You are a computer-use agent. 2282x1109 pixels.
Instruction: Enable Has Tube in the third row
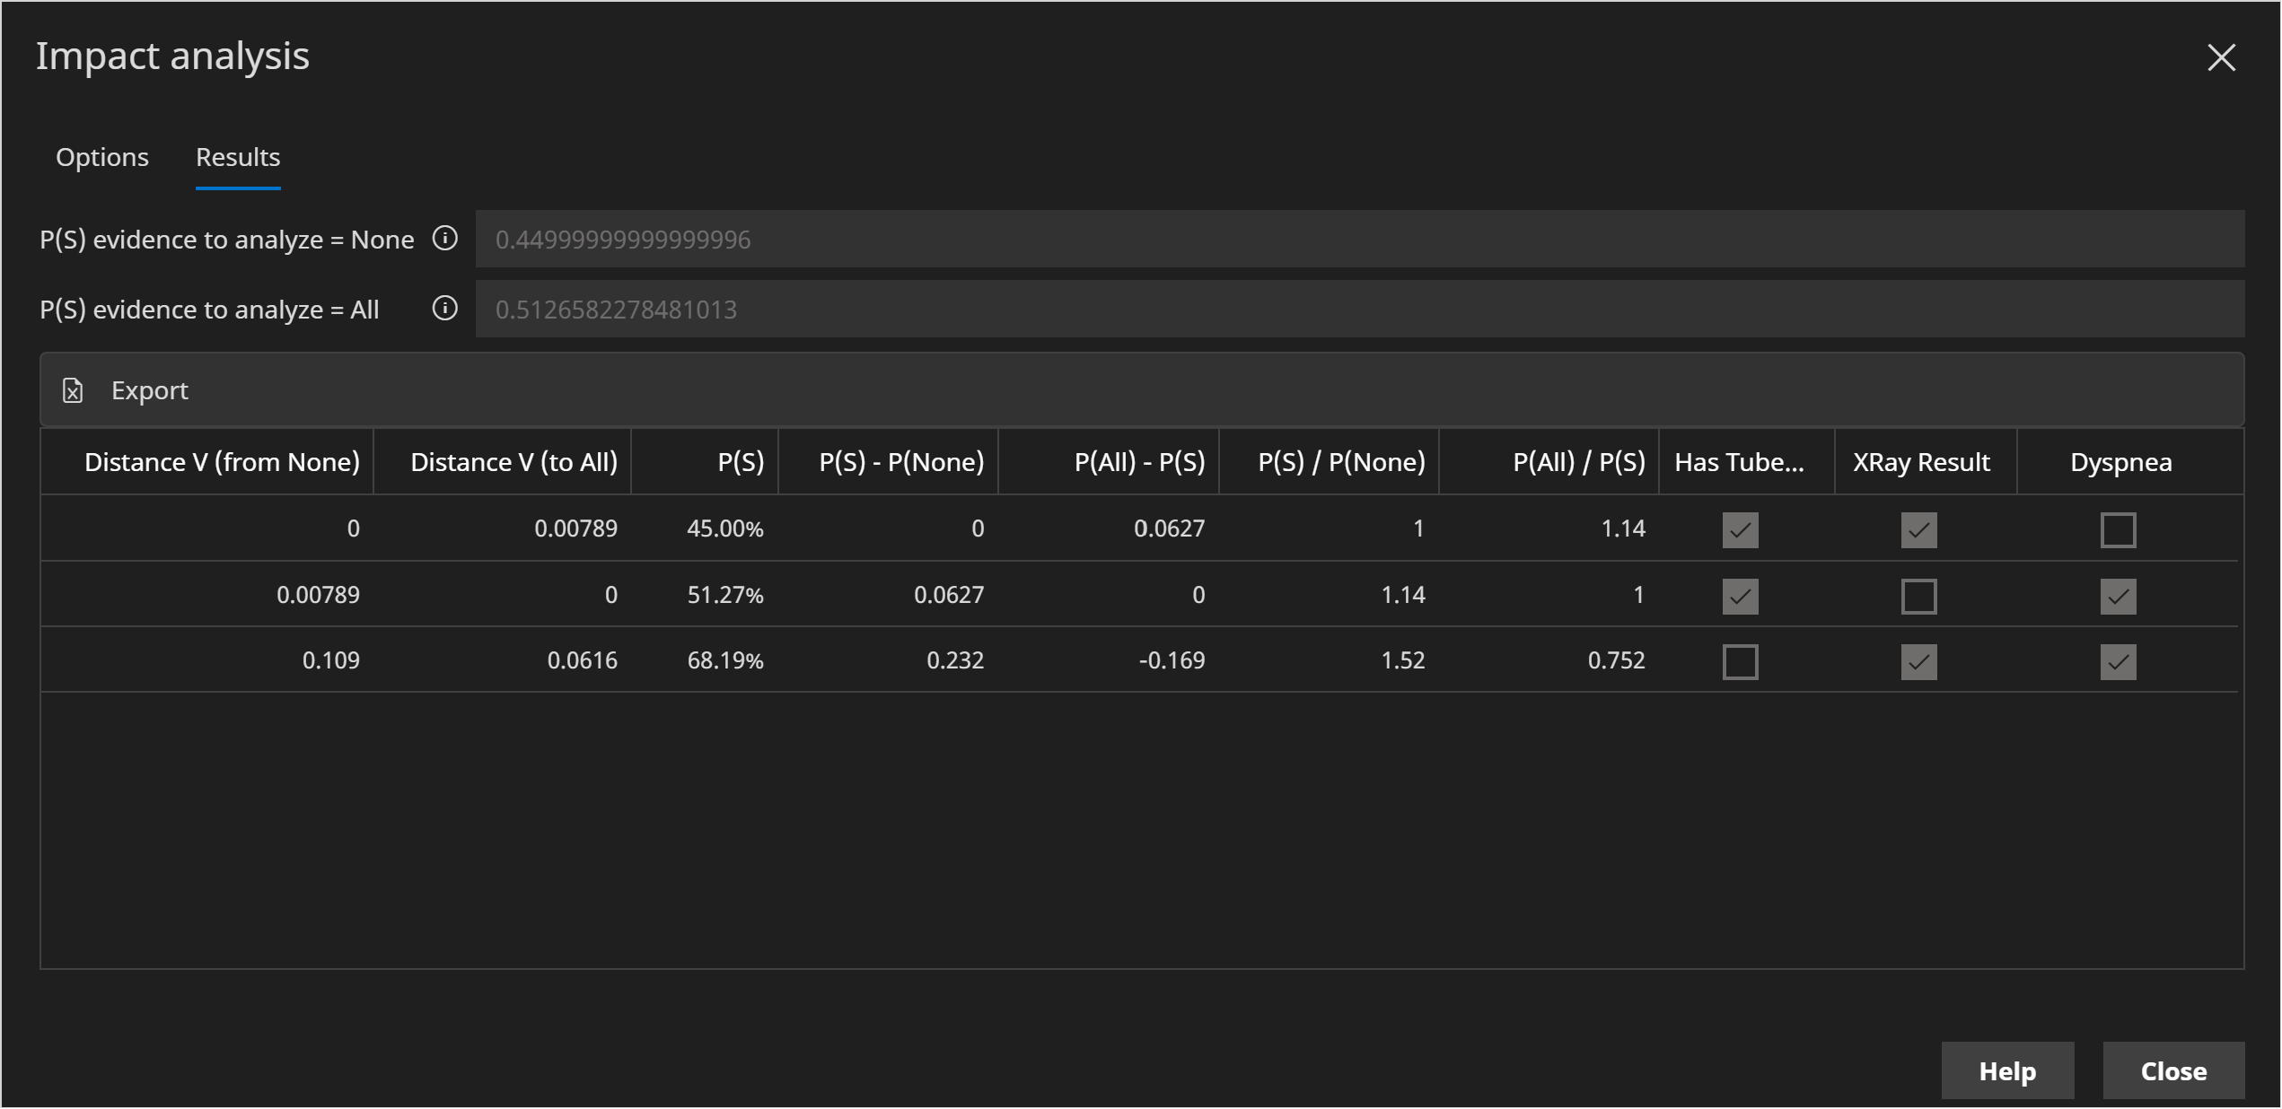coord(1739,661)
